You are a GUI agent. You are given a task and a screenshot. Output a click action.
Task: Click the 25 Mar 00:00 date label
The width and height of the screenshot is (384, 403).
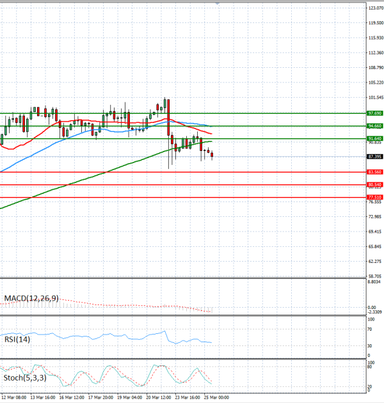click(216, 397)
